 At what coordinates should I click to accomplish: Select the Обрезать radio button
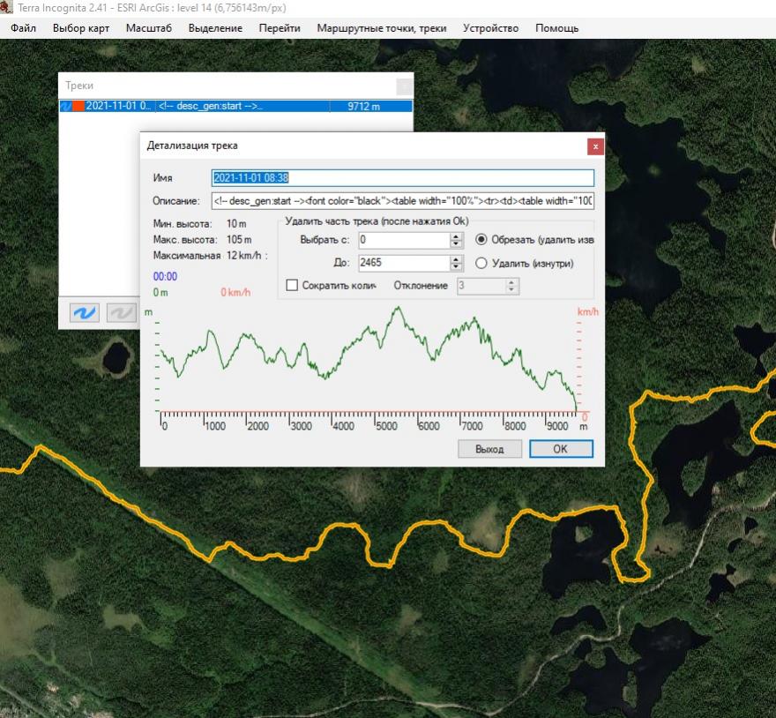click(481, 240)
